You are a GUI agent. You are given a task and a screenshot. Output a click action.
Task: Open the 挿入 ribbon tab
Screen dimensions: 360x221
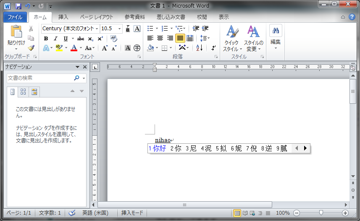pyautogui.click(x=63, y=17)
